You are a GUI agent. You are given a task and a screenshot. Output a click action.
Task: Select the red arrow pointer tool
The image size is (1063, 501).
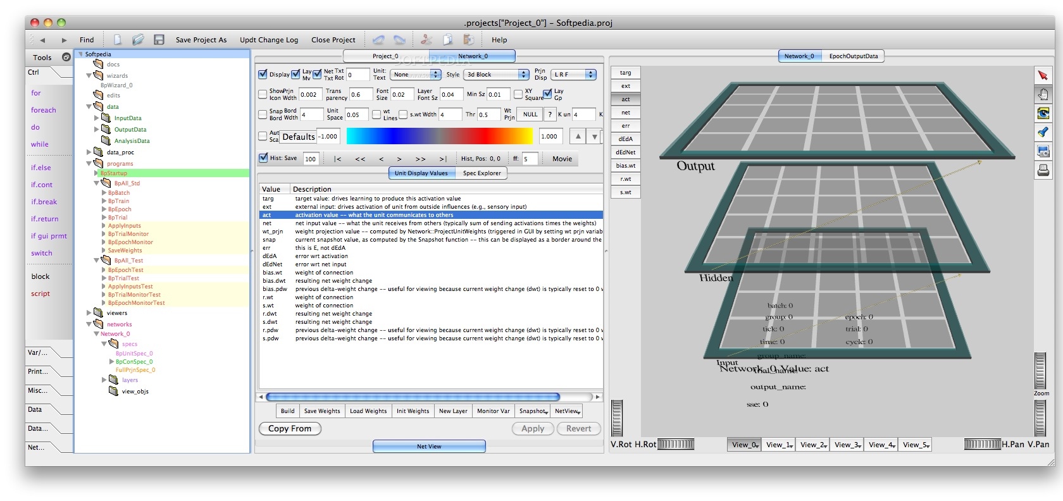click(1043, 75)
